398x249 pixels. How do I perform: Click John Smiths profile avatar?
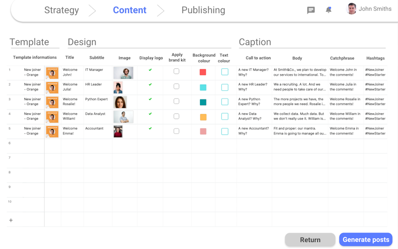352,9
